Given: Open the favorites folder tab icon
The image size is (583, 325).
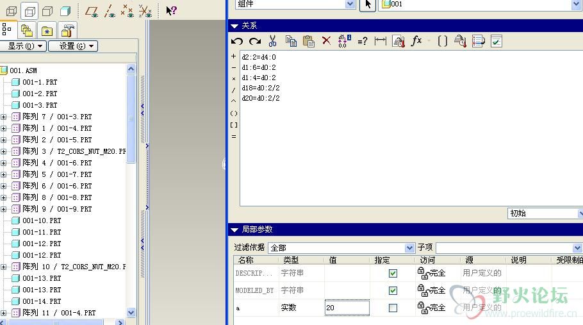Looking at the screenshot, I should [x=47, y=31].
